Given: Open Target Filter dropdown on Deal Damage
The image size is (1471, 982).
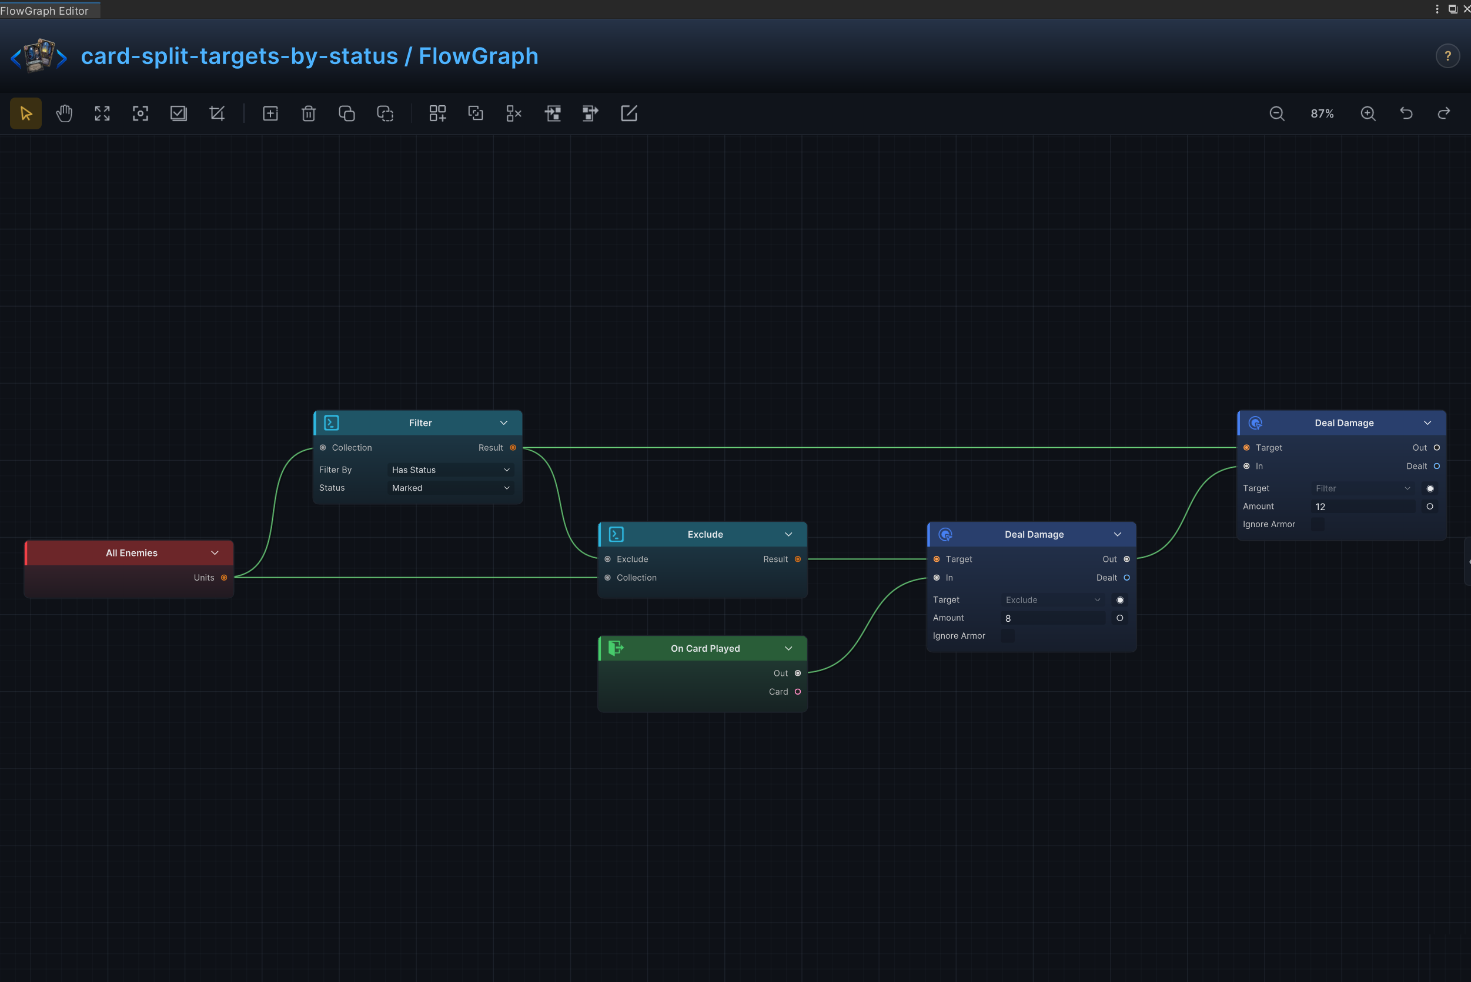Looking at the screenshot, I should point(1363,488).
